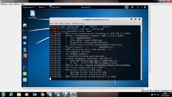This screenshot has width=172, height=97.
Task: Click the battery icon in the Kali top bar
Action: 145,7
